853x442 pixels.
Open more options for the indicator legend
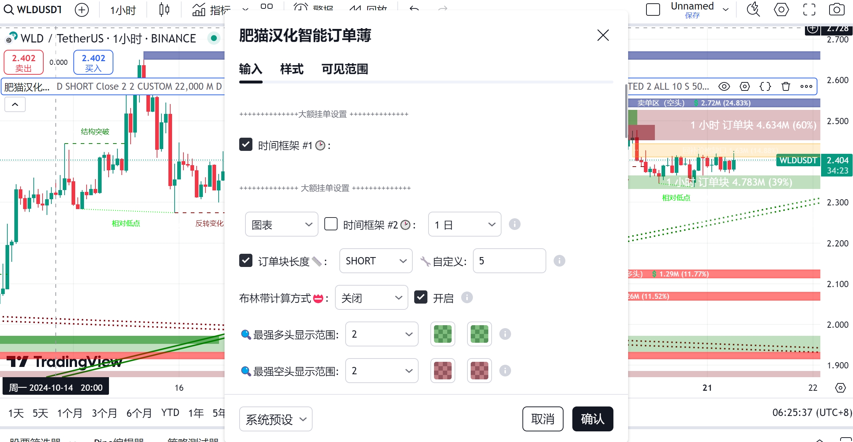click(806, 86)
